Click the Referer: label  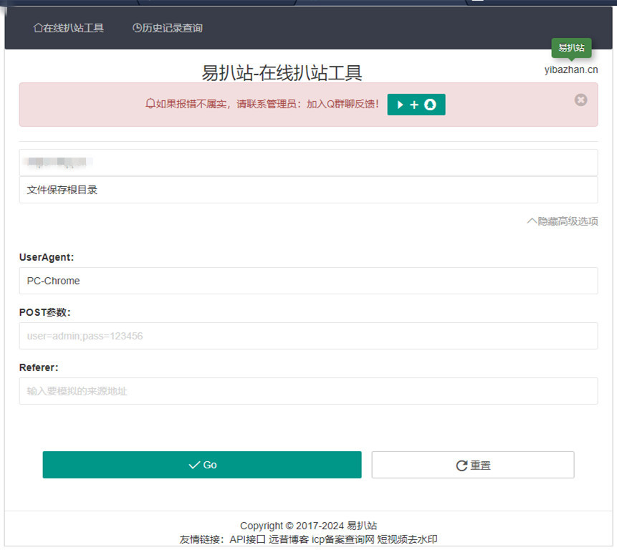(39, 367)
